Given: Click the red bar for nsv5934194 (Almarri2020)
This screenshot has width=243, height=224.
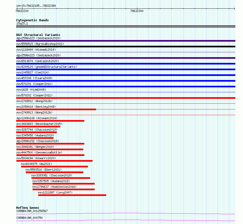Looking at the screenshot, I should (54, 161).
